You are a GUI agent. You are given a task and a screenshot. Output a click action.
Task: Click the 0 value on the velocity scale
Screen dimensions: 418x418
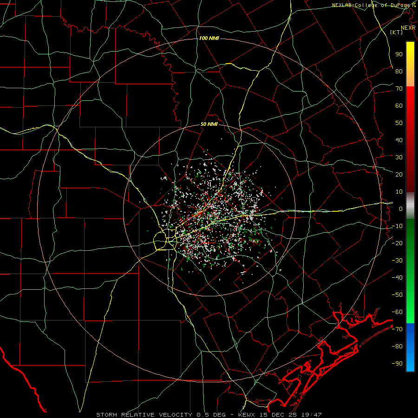(x=401, y=209)
